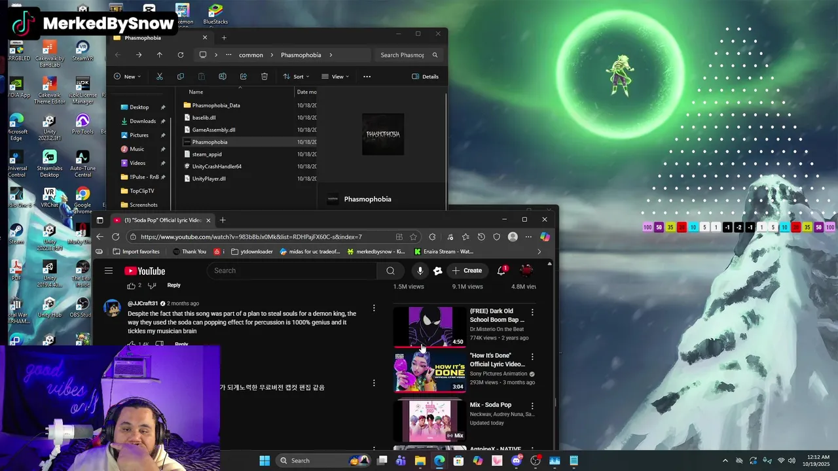Click the Rename icon in File Explorer toolbar
This screenshot has width=838, height=471.
(222, 77)
